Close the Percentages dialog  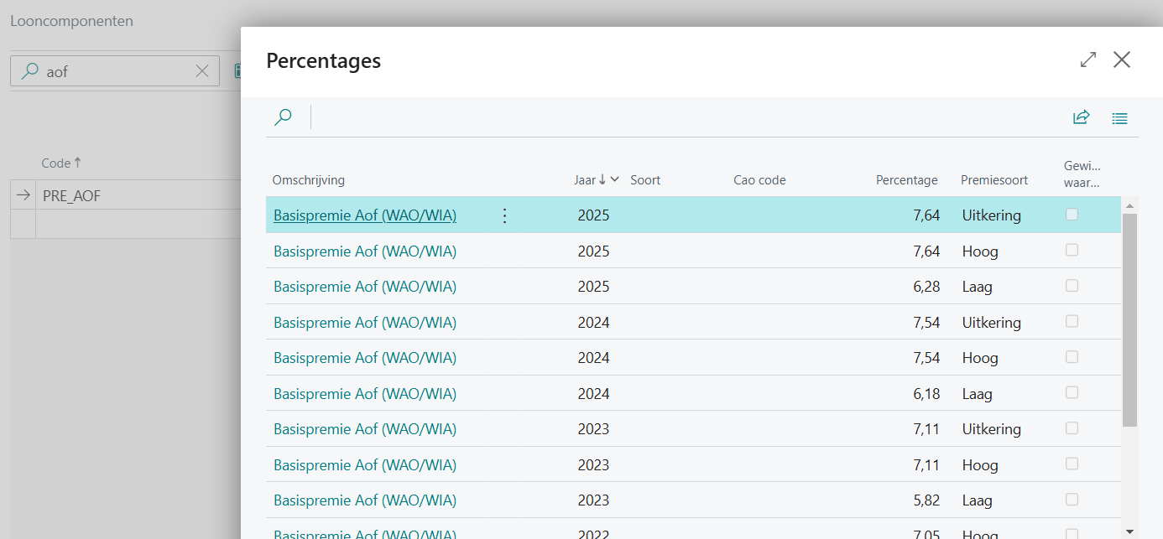1122,60
